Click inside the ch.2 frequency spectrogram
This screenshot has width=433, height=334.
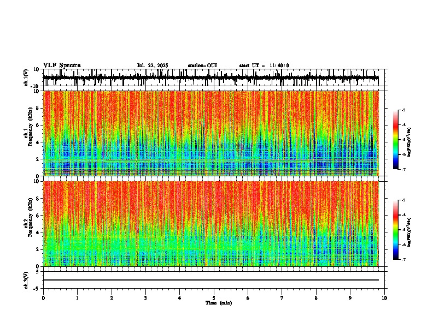click(211, 224)
